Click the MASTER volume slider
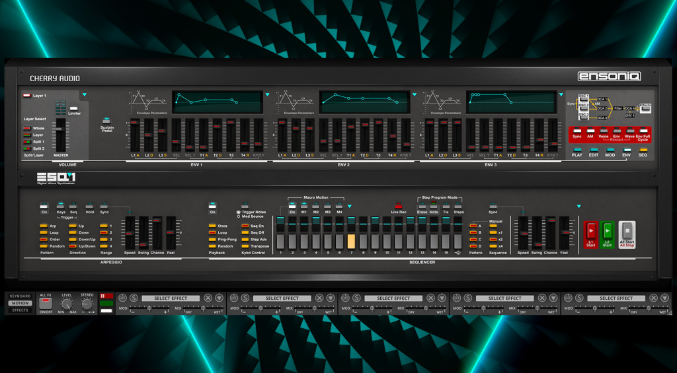This screenshot has width=677, height=373. click(60, 135)
